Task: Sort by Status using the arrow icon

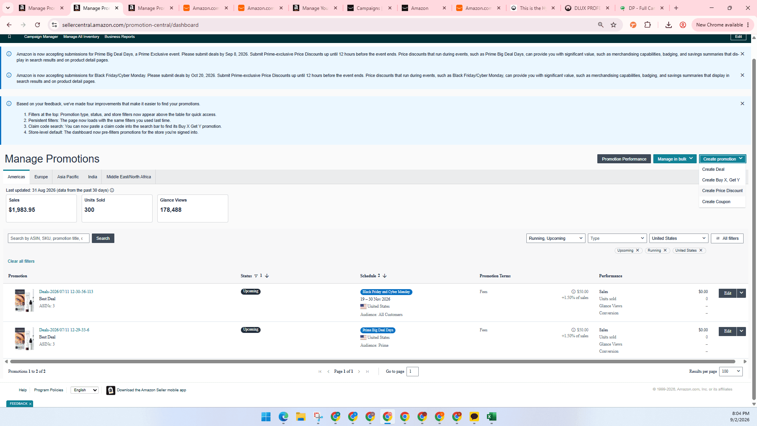Action: point(267,276)
